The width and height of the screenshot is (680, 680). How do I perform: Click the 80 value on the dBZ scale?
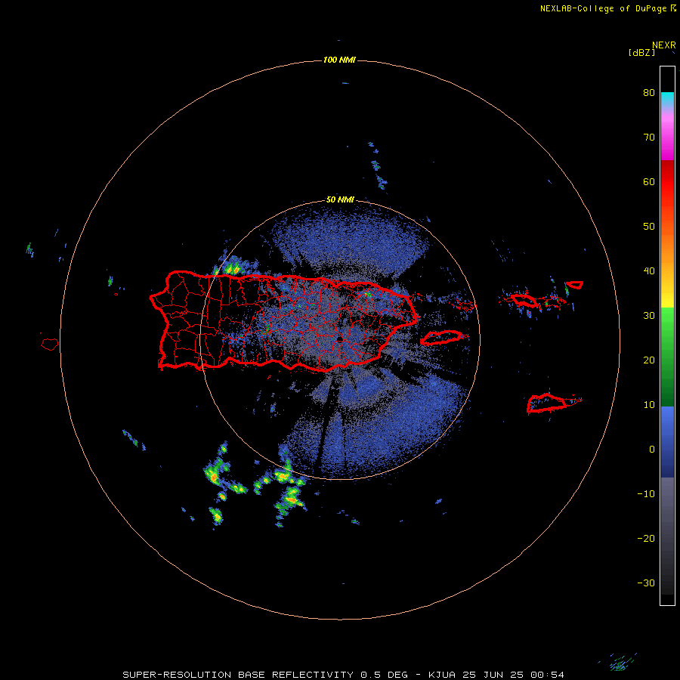click(649, 93)
